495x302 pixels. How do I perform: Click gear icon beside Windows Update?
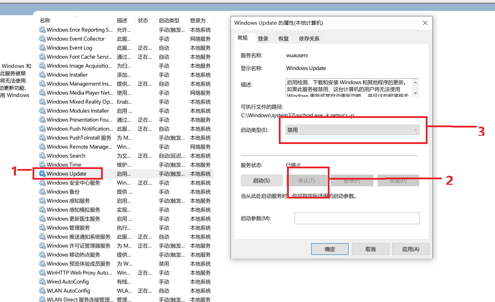coord(42,174)
